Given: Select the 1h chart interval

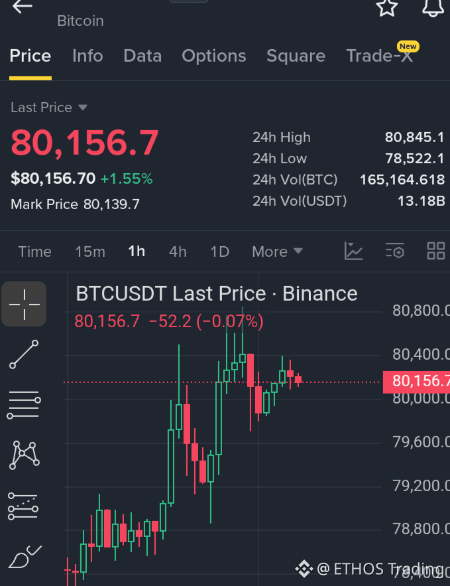Looking at the screenshot, I should [x=137, y=252].
